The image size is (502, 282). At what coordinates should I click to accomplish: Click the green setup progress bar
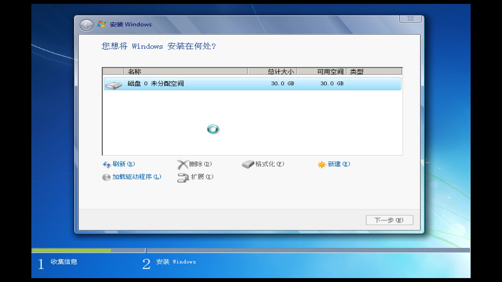71,250
